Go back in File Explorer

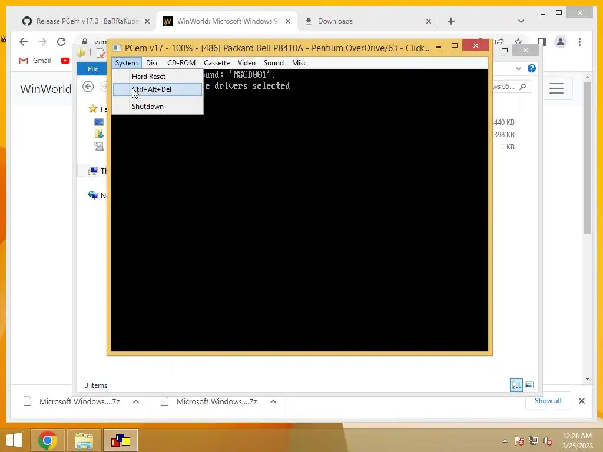(88, 87)
